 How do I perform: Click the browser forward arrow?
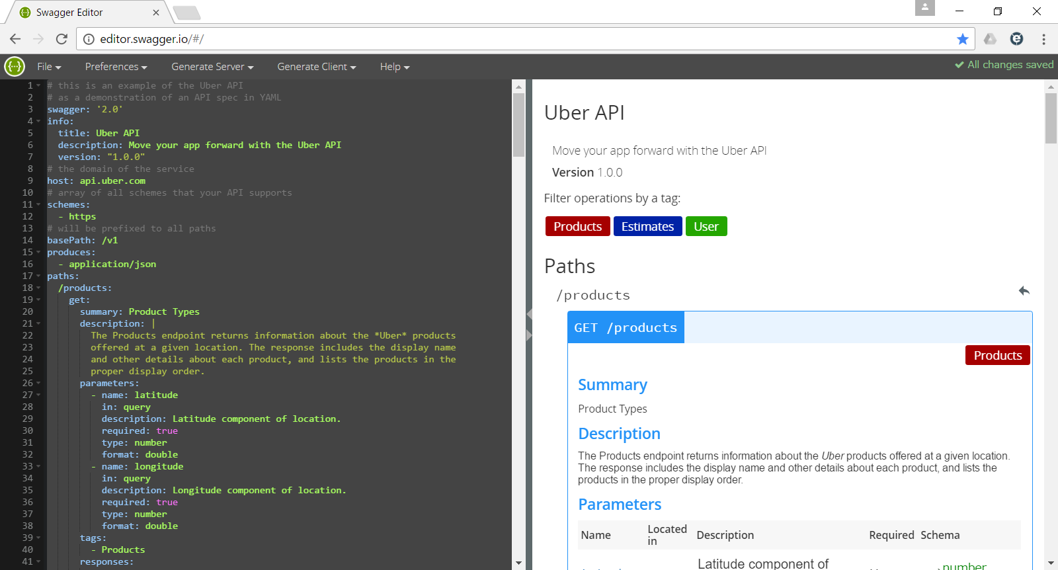pos(38,39)
